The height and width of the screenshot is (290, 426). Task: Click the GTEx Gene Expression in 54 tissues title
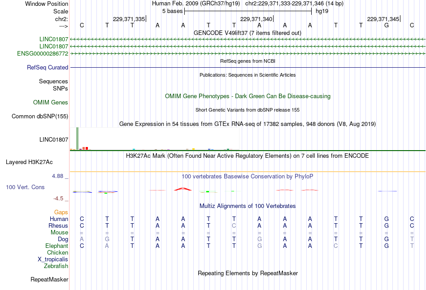tap(248, 124)
